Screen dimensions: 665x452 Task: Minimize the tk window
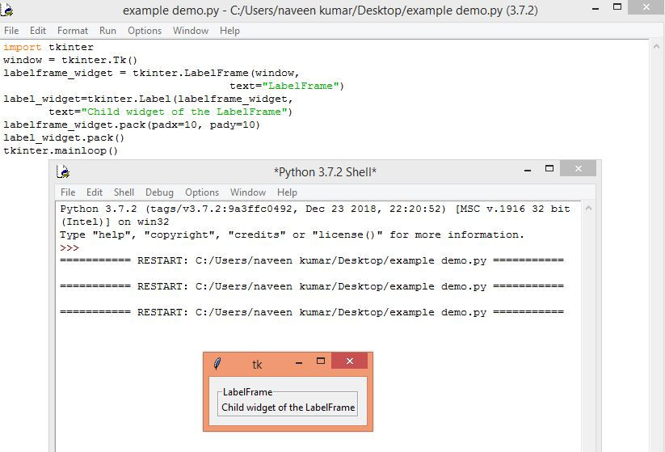(x=299, y=363)
